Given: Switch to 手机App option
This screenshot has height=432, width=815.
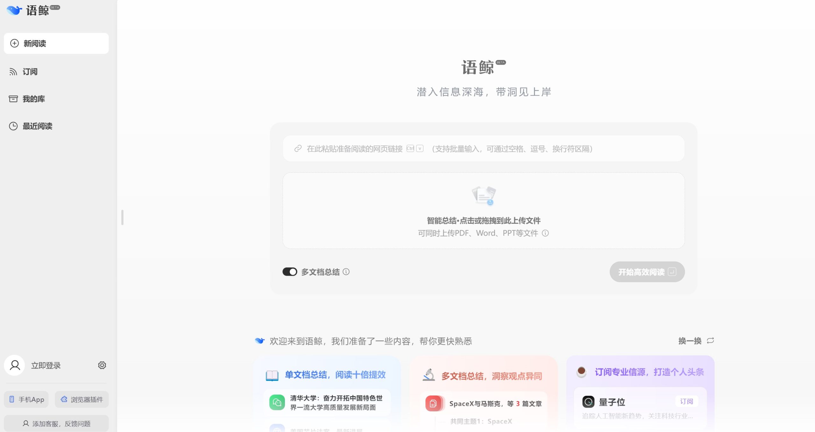Looking at the screenshot, I should click(26, 399).
